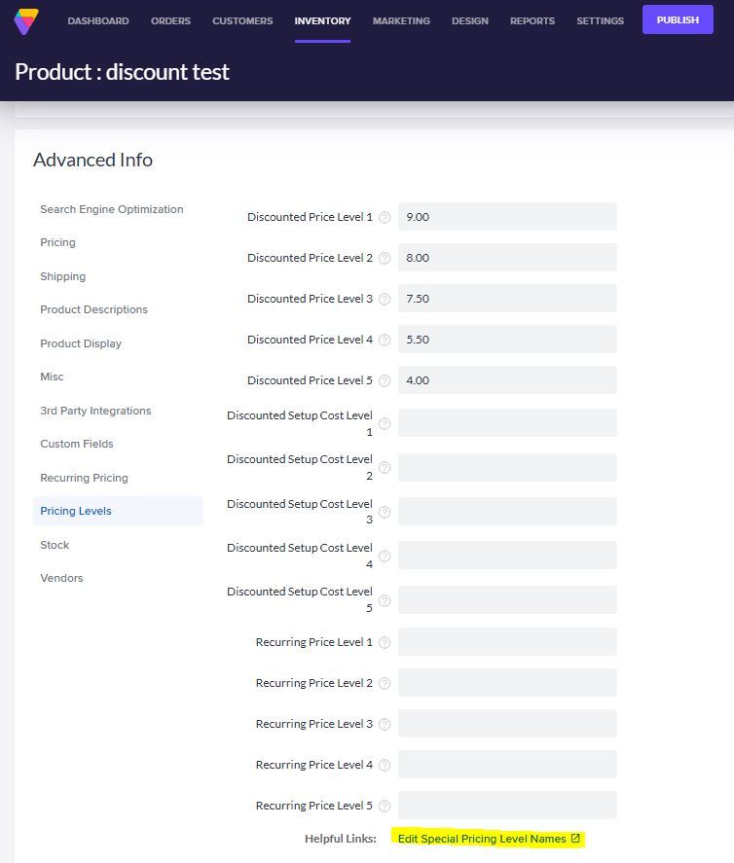Select the 3rd Party Integrations section
The image size is (734, 863).
(x=95, y=411)
